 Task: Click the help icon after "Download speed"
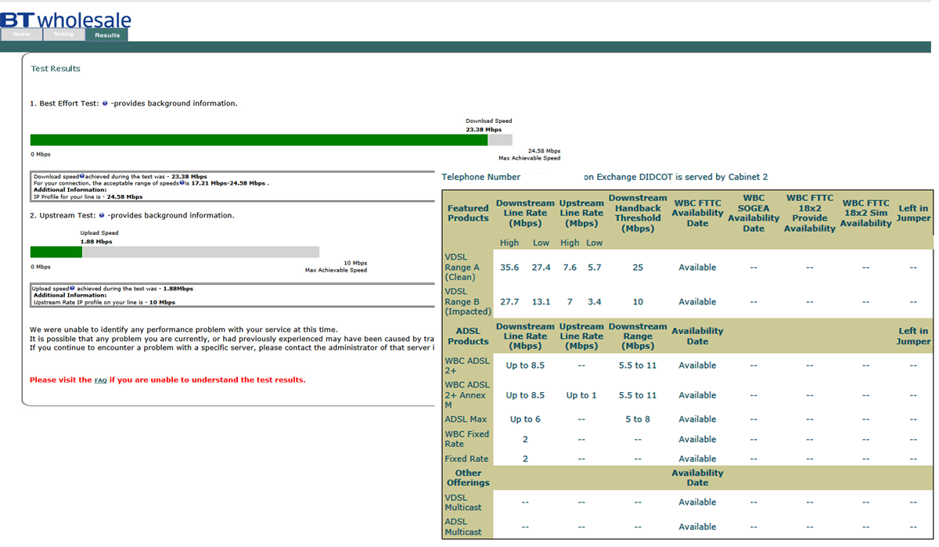point(82,177)
